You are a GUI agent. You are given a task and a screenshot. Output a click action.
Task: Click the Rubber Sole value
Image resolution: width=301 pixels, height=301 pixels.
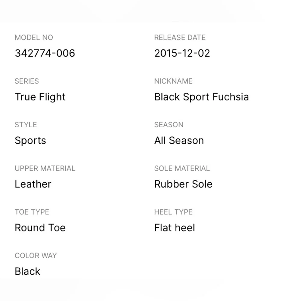pos(183,184)
